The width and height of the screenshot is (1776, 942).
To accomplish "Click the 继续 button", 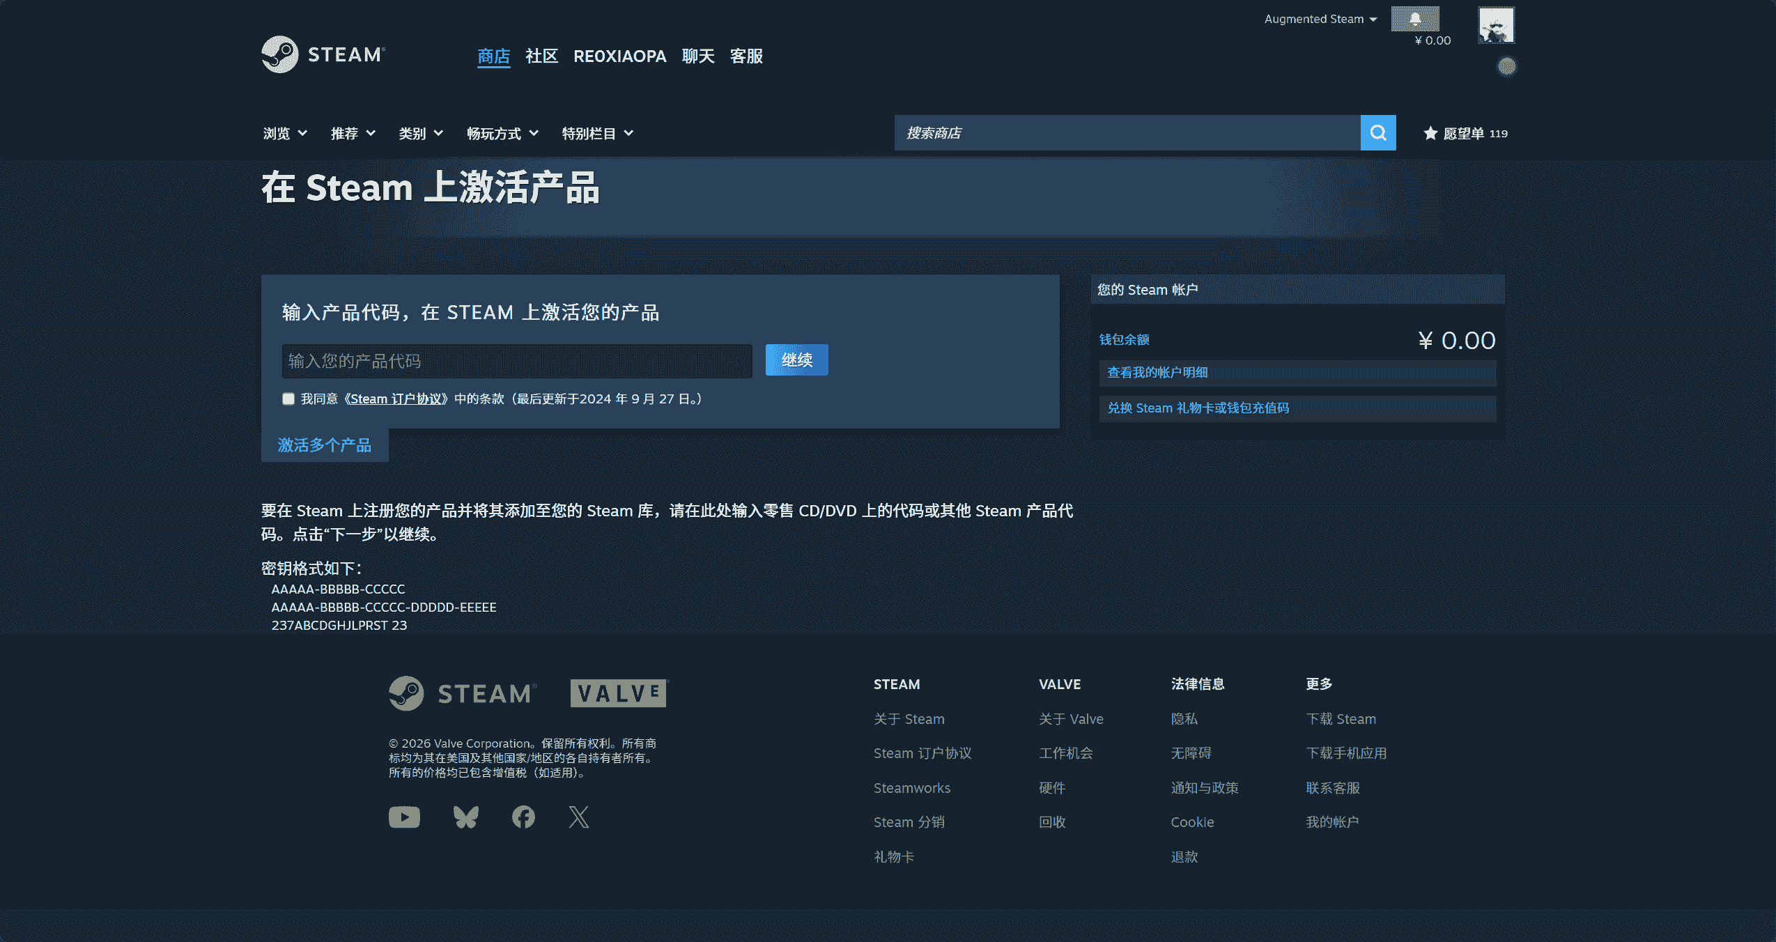I will 797,360.
